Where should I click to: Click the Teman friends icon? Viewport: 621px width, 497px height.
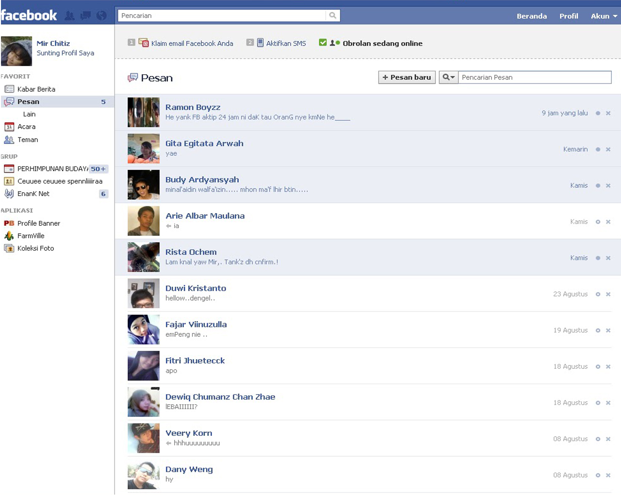pyautogui.click(x=9, y=140)
